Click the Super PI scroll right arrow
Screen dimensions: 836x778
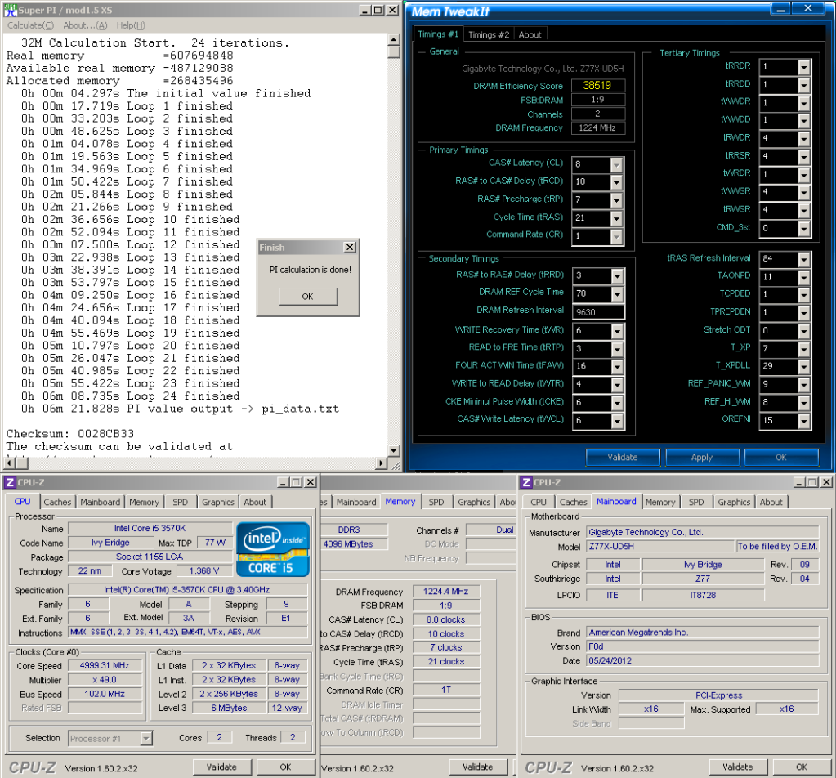pyautogui.click(x=381, y=463)
